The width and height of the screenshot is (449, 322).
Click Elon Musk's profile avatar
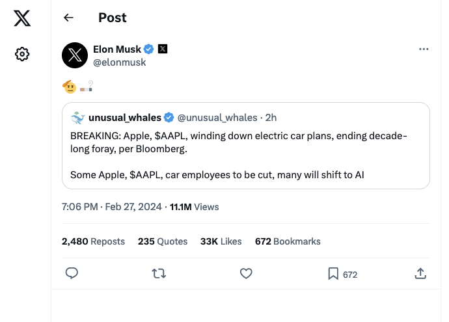75,55
